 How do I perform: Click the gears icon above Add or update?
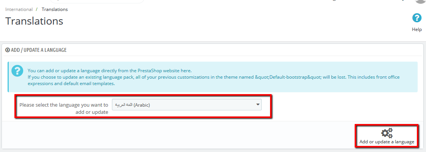pyautogui.click(x=387, y=133)
